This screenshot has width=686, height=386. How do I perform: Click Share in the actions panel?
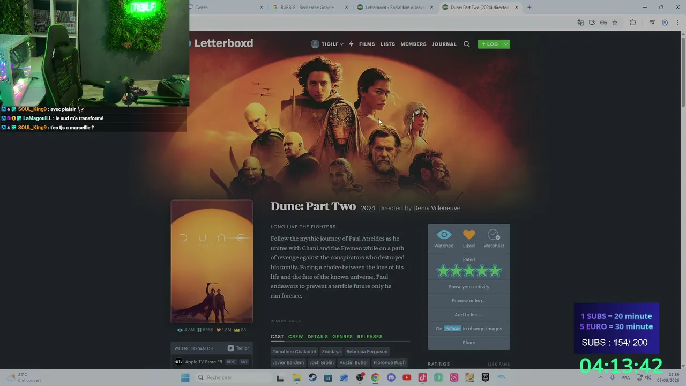(469, 343)
